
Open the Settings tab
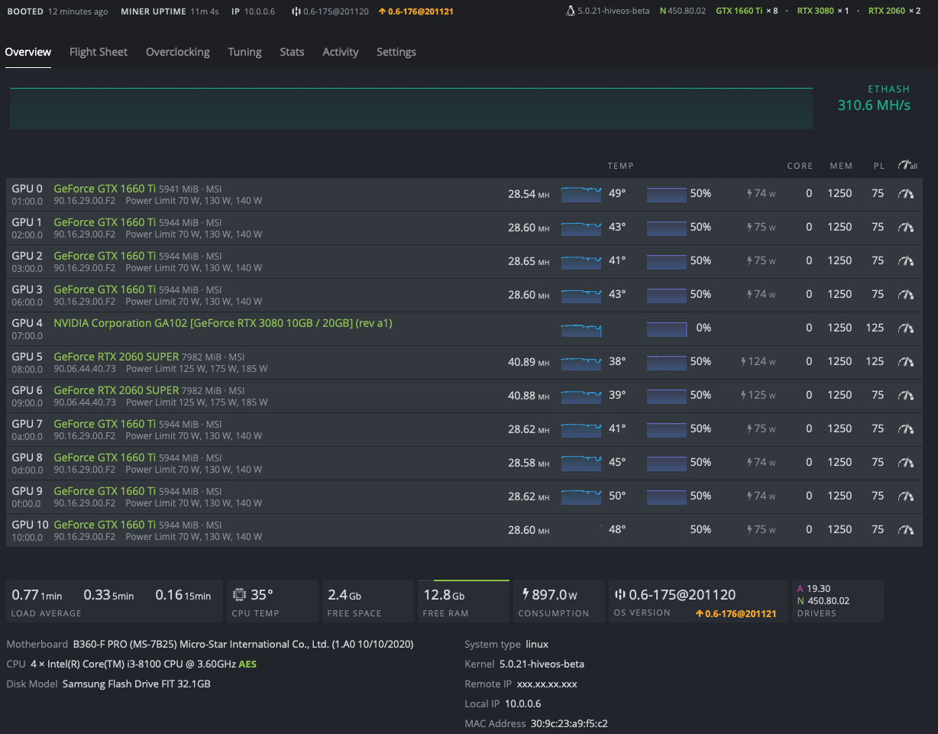[396, 52]
